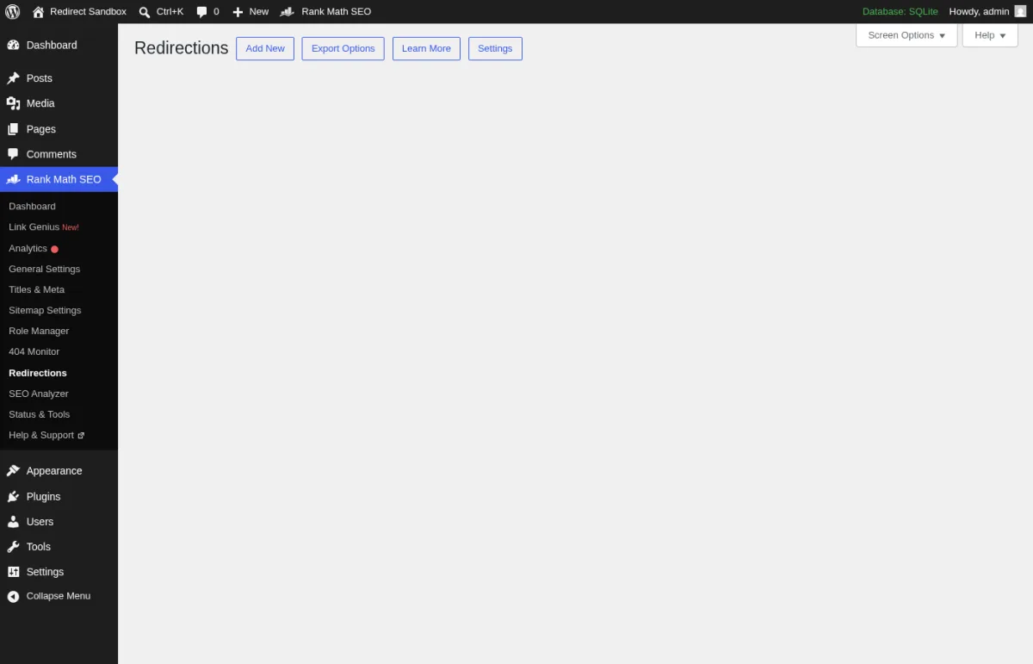Viewport: 1033px width, 664px height.
Task: Click Redirect Sandbox site name link
Action: (x=88, y=12)
